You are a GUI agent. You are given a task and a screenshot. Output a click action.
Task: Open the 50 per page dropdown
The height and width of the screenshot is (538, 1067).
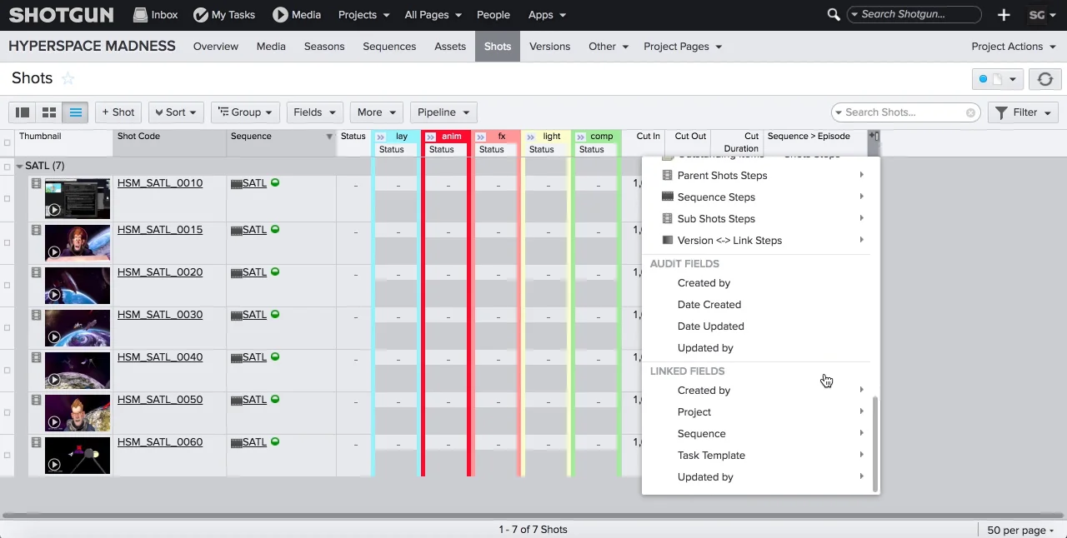[1020, 530]
